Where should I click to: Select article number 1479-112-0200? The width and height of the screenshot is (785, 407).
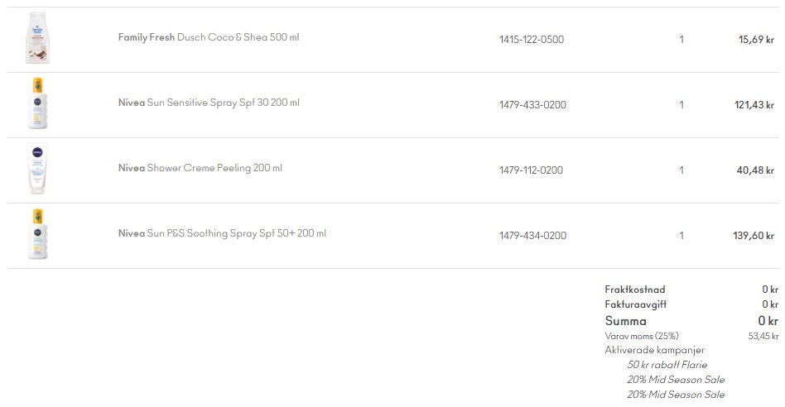(531, 170)
